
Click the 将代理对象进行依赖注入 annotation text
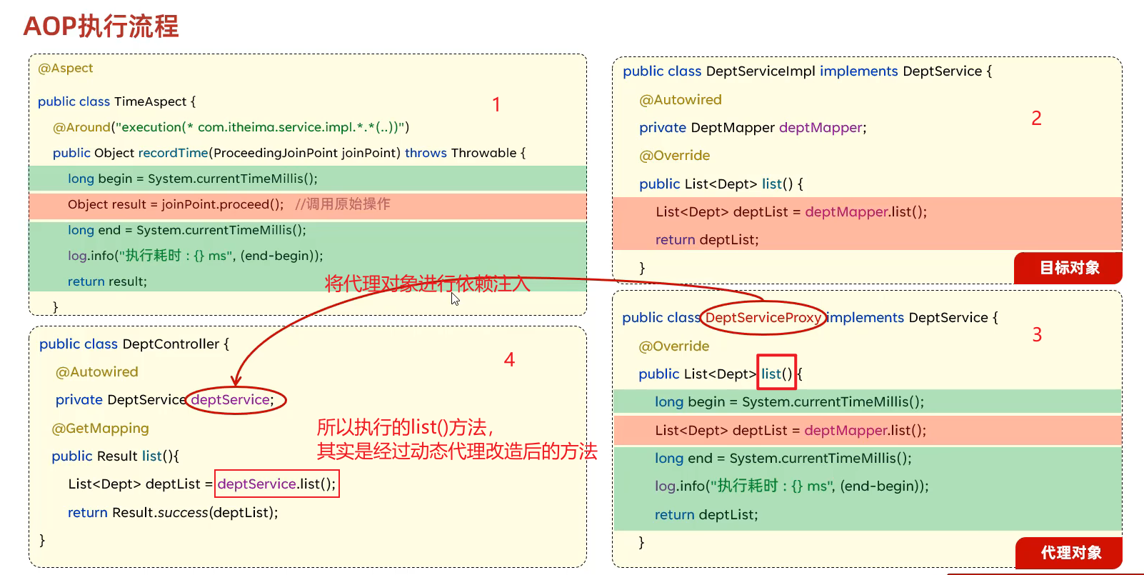click(427, 284)
